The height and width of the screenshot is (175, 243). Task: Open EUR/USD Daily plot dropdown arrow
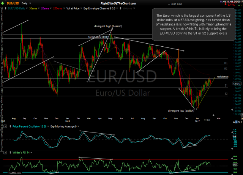(27, 8)
